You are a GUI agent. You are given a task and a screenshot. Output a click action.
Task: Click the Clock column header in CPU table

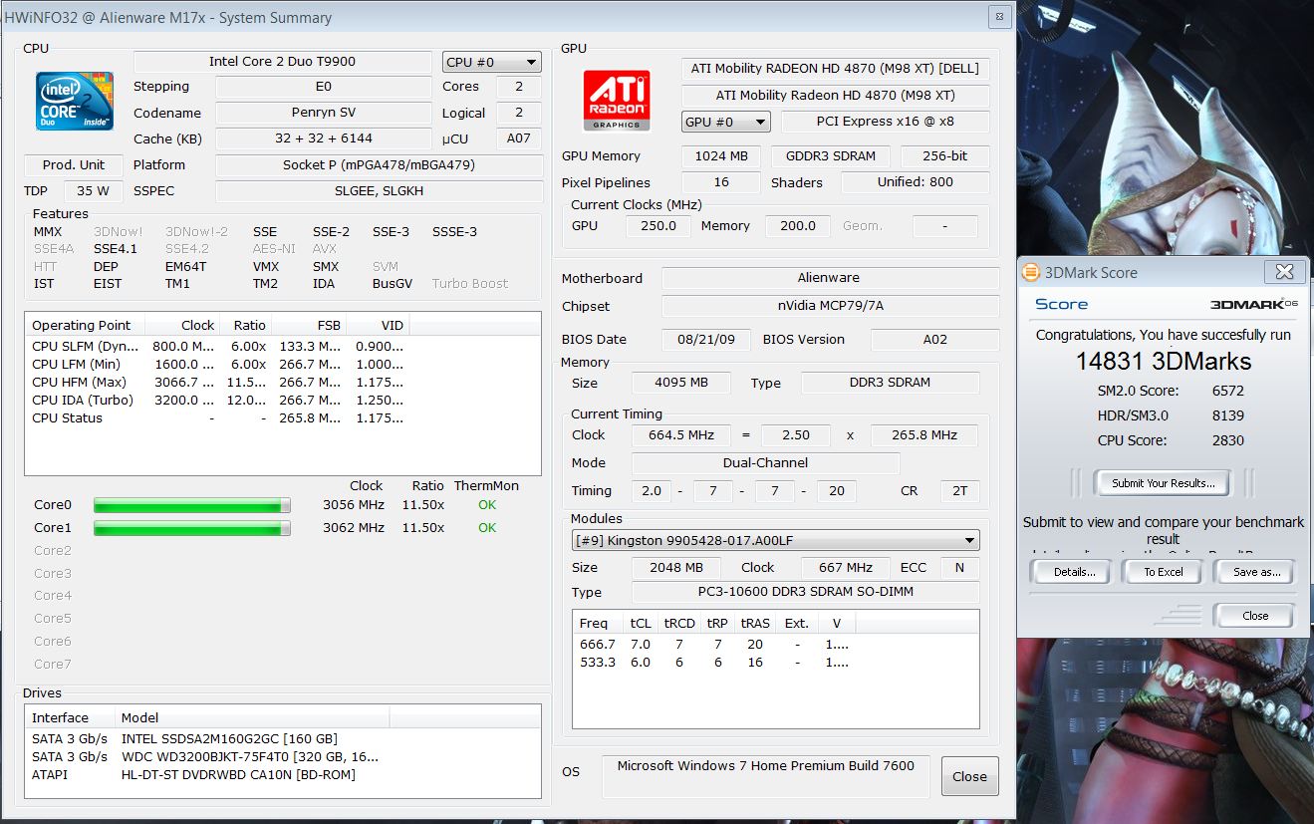(181, 325)
